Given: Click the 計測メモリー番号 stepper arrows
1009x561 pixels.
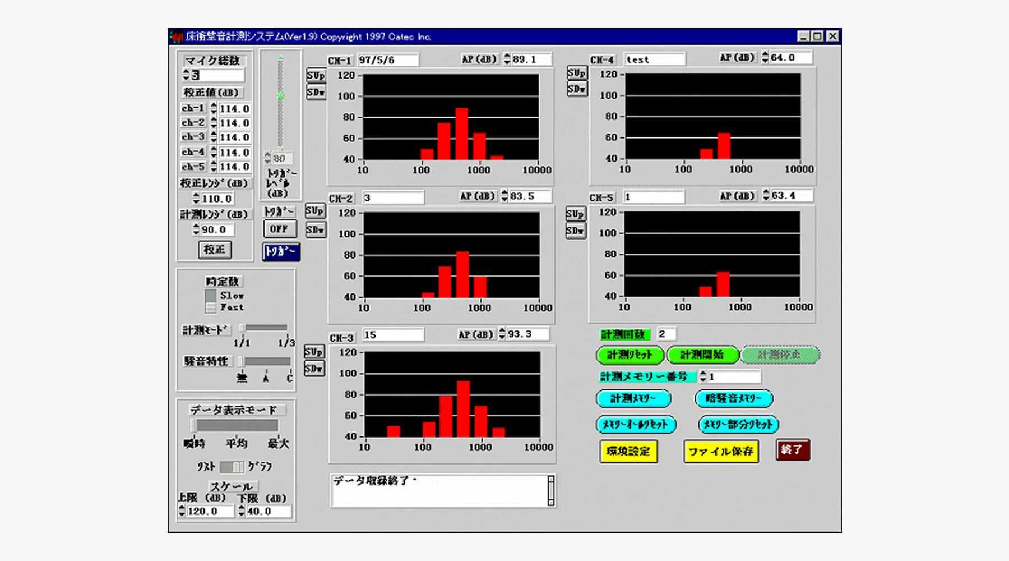Looking at the screenshot, I should click(x=703, y=376).
